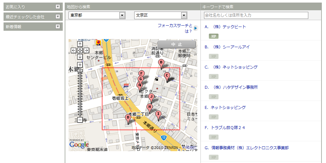Zoom out with the minus button
The height and width of the screenshot is (163, 326).
click(x=80, y=120)
